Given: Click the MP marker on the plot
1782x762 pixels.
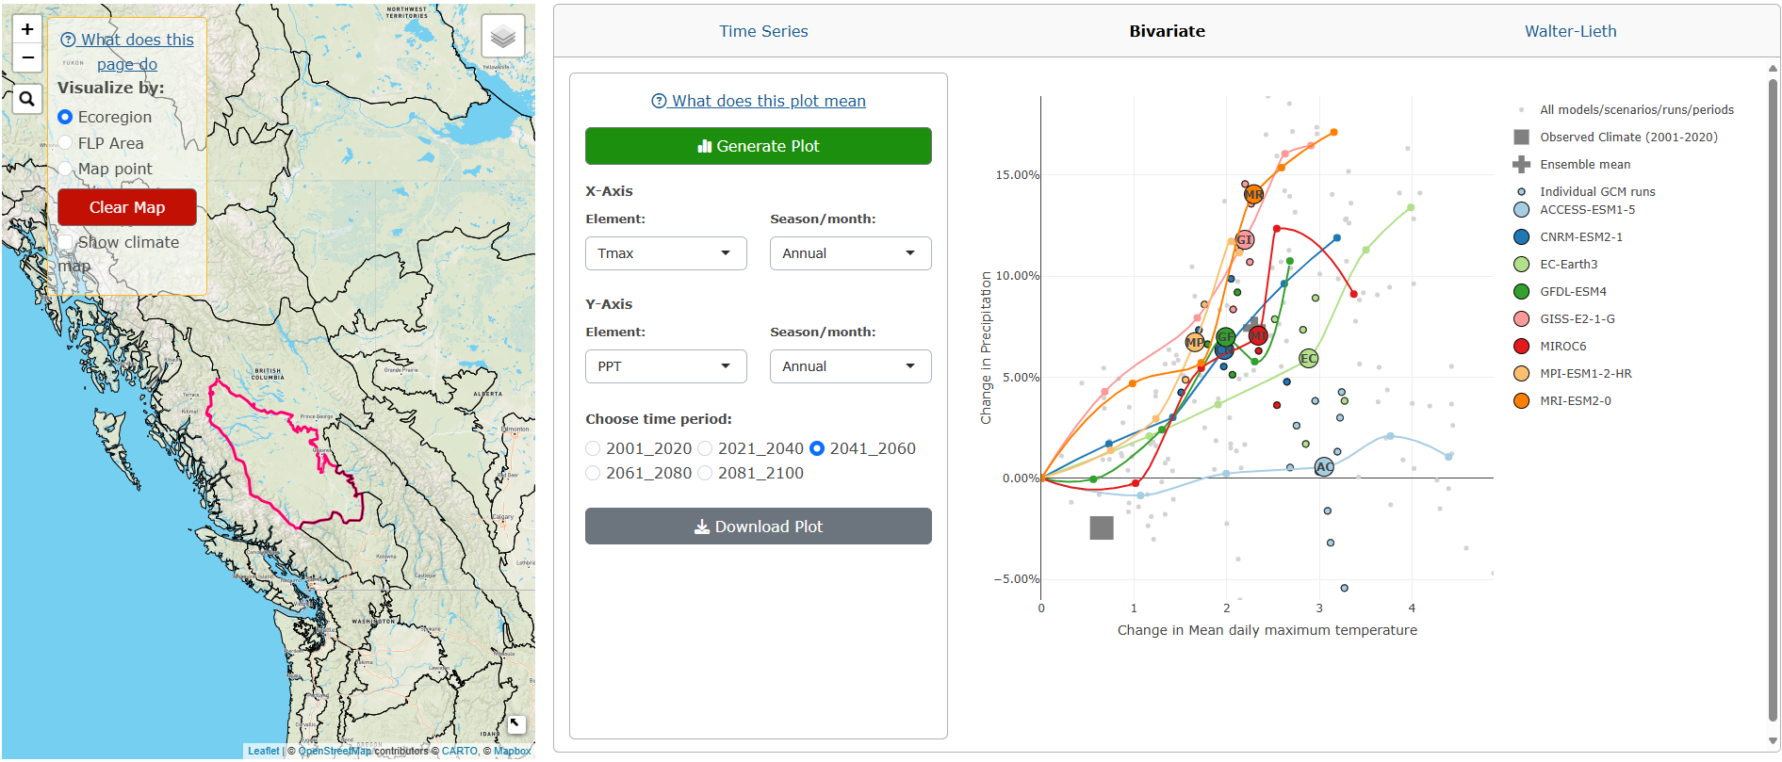Looking at the screenshot, I should click(x=1195, y=342).
